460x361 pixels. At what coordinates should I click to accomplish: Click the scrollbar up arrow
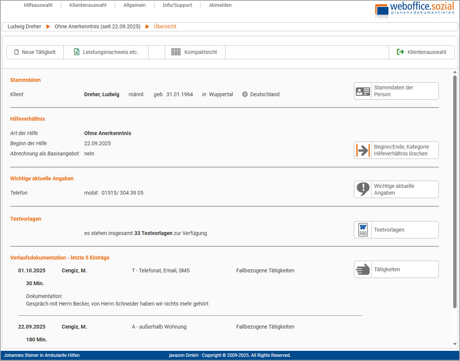pos(455,72)
